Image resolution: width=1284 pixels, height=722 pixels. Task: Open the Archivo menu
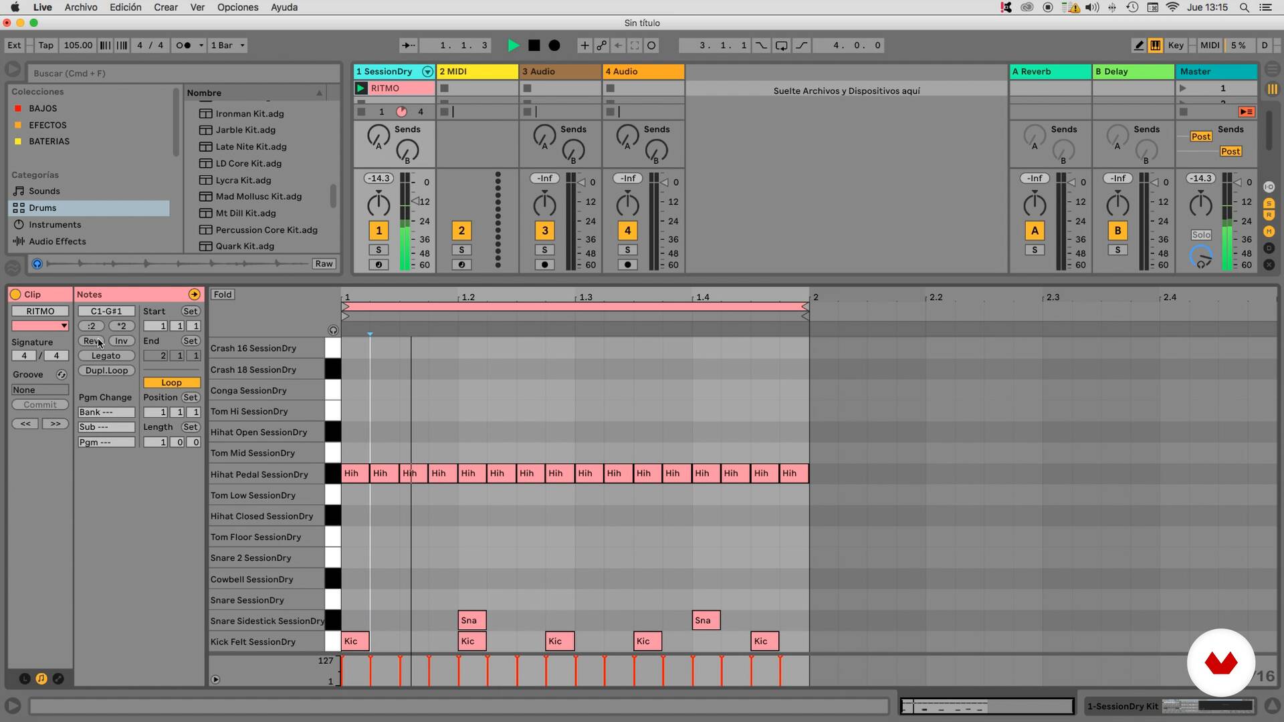(81, 7)
